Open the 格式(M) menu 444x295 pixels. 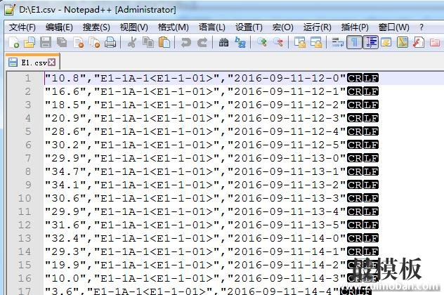[174, 27]
